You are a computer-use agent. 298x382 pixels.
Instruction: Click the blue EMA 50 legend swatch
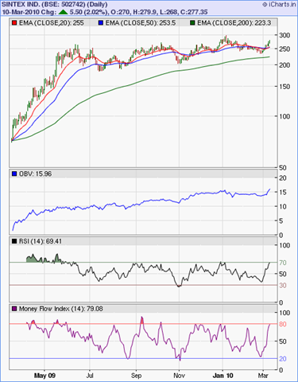(101, 23)
